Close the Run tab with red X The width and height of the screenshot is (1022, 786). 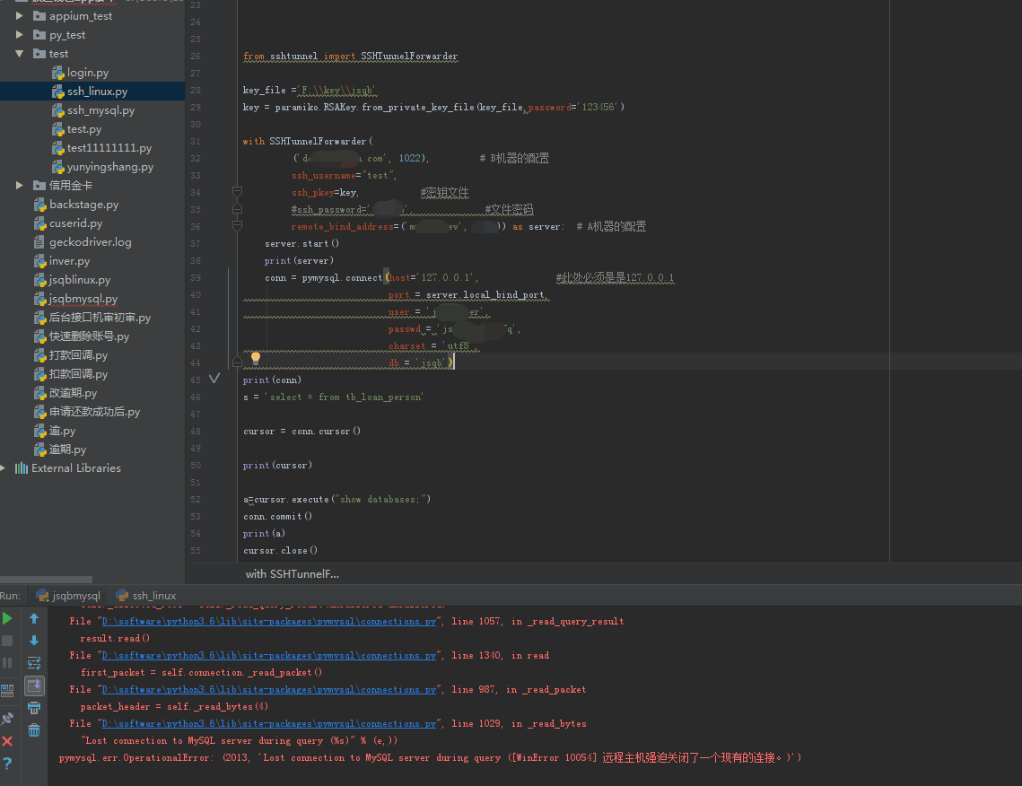click(x=7, y=741)
